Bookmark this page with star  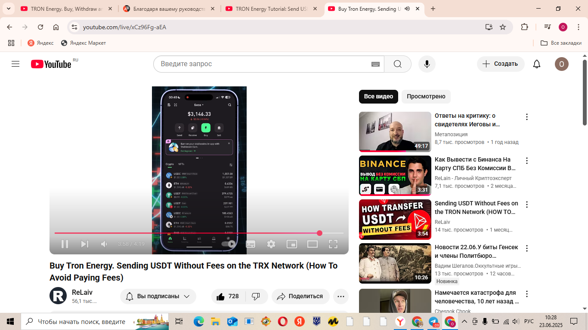[x=503, y=27]
